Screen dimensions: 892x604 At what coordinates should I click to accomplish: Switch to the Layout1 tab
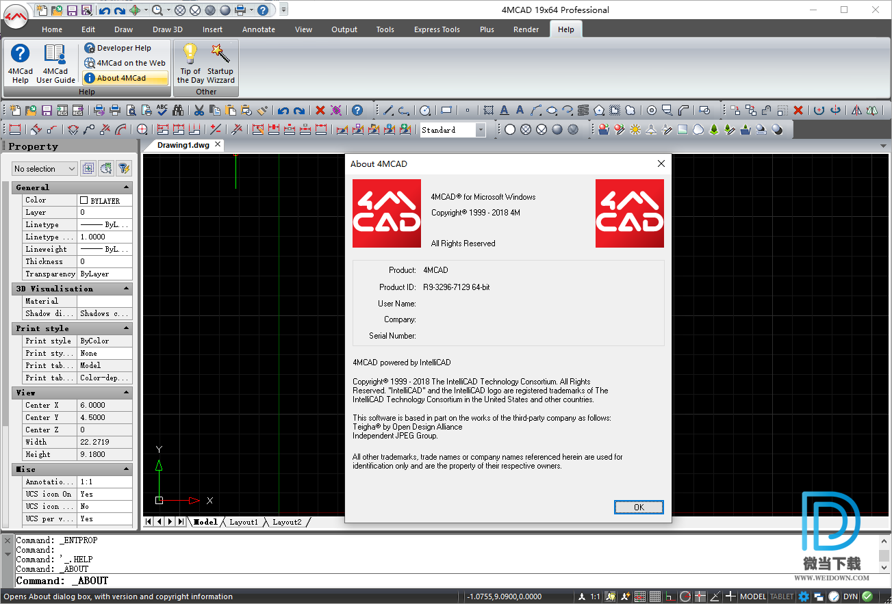coord(244,522)
